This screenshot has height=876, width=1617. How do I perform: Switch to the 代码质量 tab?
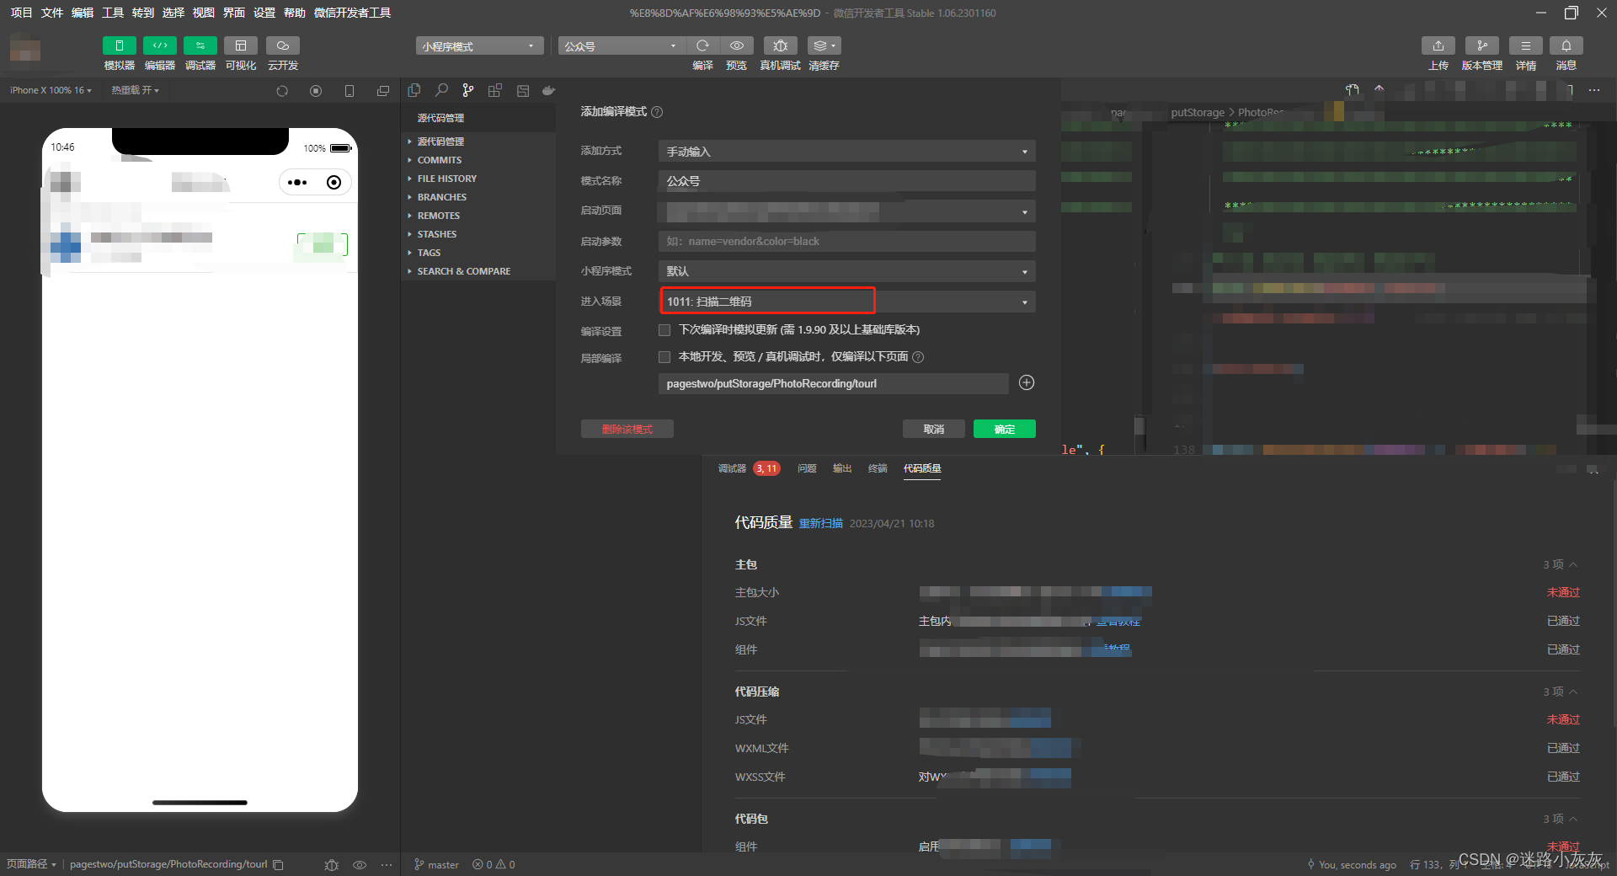pos(922,468)
